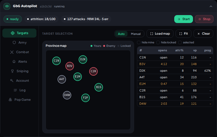Open Alerts with the bell icon
Image resolution: width=217 pixels, height=137 pixels.
[19, 62]
